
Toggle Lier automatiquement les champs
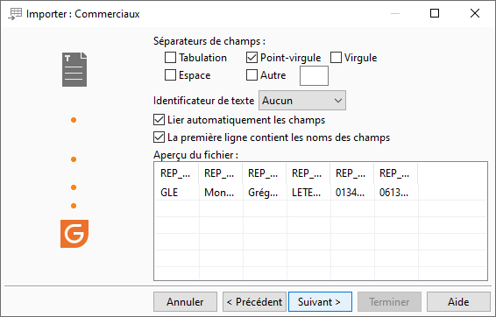coord(159,120)
